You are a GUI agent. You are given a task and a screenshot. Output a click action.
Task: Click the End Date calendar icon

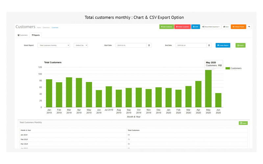tap(209, 45)
